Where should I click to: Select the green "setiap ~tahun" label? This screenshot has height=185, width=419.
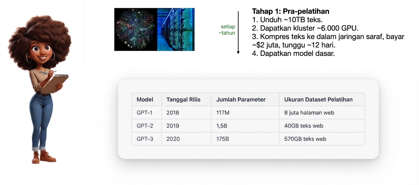[228, 30]
